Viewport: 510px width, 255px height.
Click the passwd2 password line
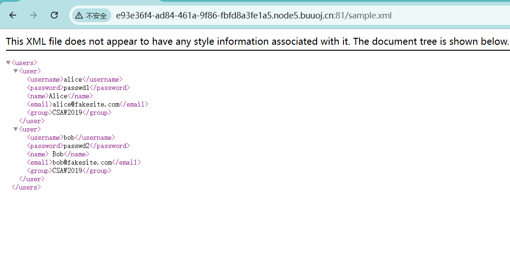point(78,146)
